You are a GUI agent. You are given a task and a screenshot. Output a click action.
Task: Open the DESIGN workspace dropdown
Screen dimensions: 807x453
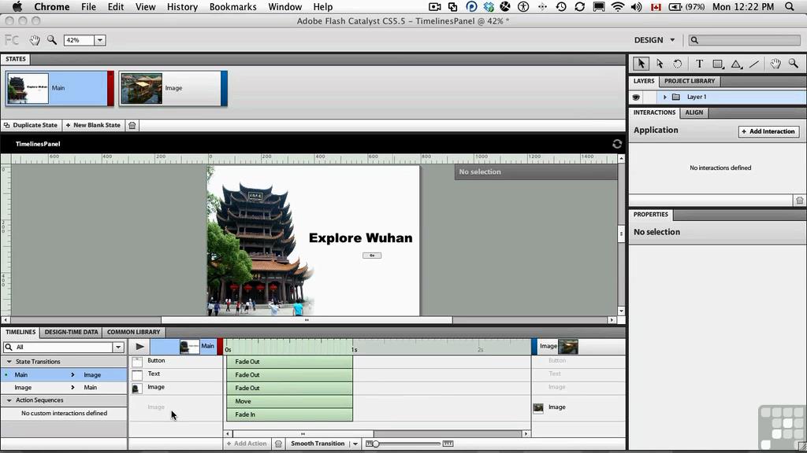pos(655,40)
